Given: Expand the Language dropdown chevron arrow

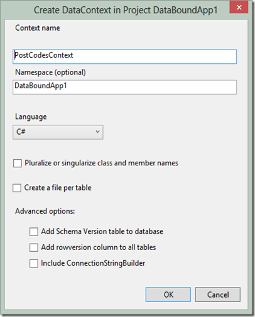Looking at the screenshot, I should point(97,132).
